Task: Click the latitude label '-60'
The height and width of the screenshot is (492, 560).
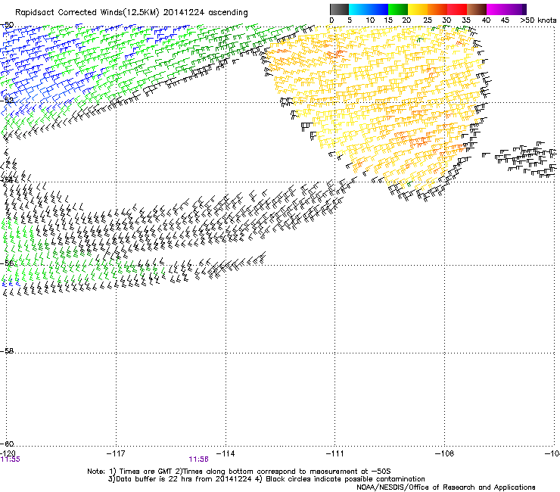Action: [x=7, y=444]
